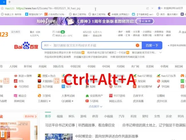The height and width of the screenshot is (140, 186).
Task: Switch to the 科技 news tab
Action: (x=133, y=116)
